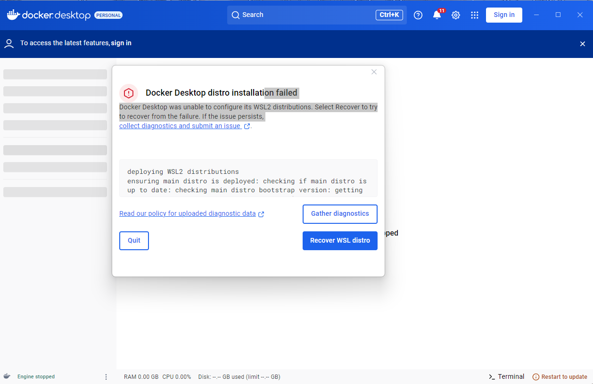Screen dimensions: 593x384
Task: Click the Gather diagnostics button
Action: click(340, 214)
